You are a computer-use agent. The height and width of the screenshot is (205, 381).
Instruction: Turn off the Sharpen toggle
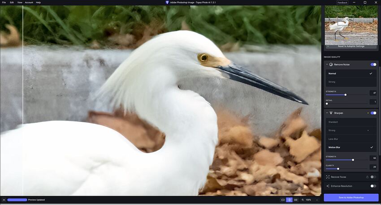coord(373,113)
